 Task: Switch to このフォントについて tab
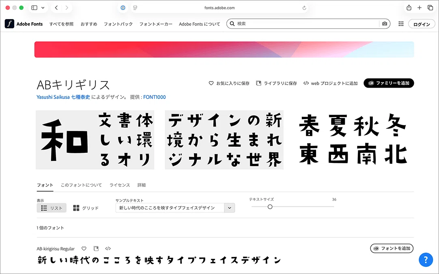pyautogui.click(x=81, y=185)
